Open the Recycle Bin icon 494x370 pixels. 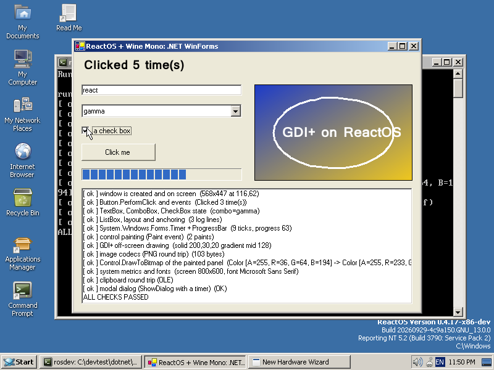[x=23, y=203]
